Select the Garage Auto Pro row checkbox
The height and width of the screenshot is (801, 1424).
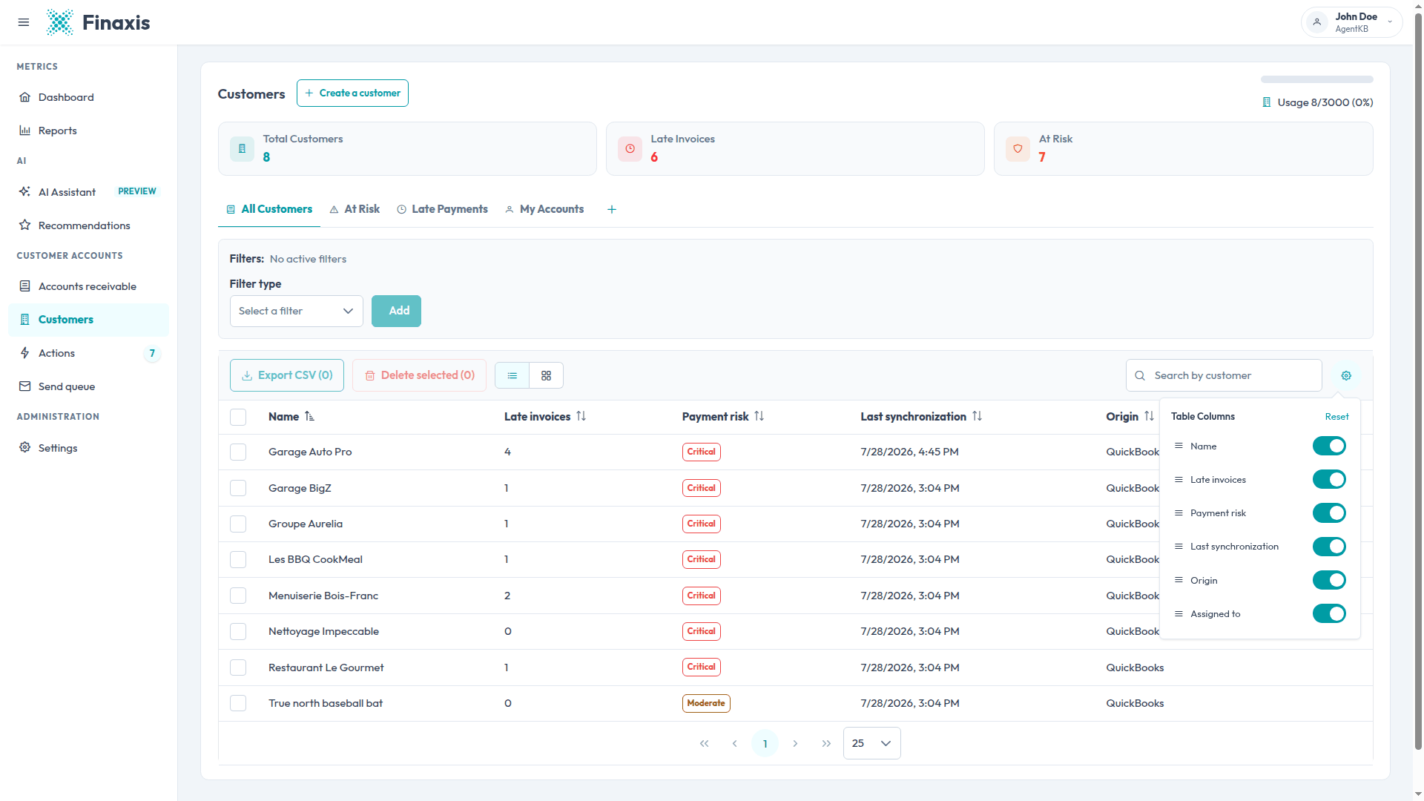pos(238,452)
